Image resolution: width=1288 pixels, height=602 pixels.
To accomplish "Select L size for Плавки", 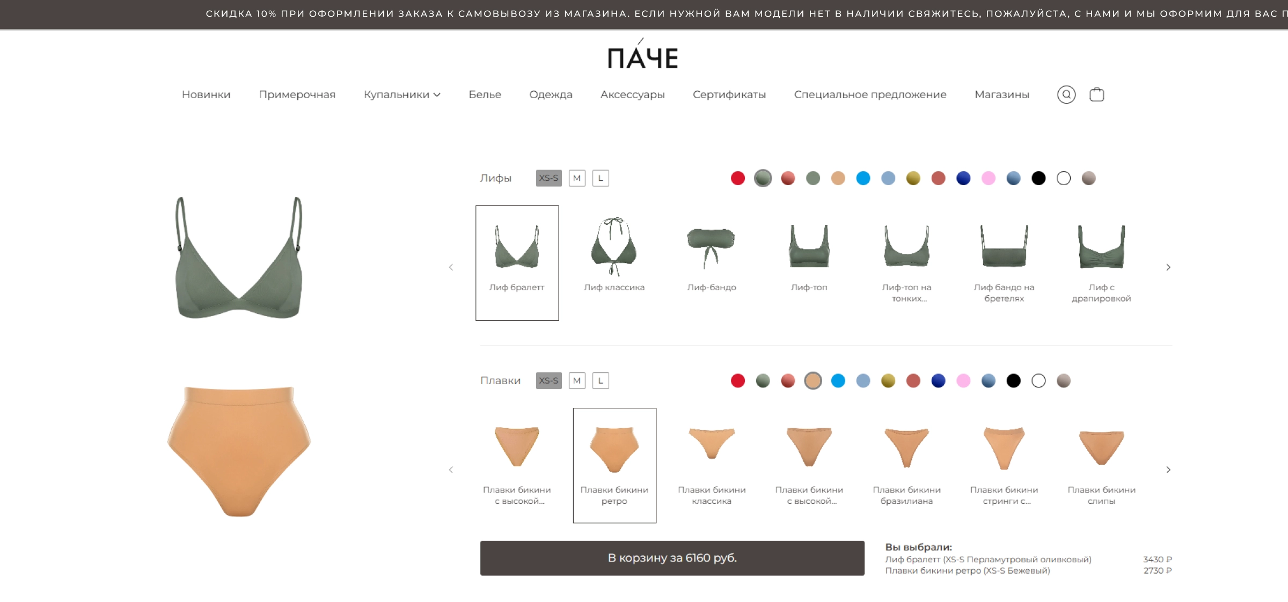I will click(601, 380).
